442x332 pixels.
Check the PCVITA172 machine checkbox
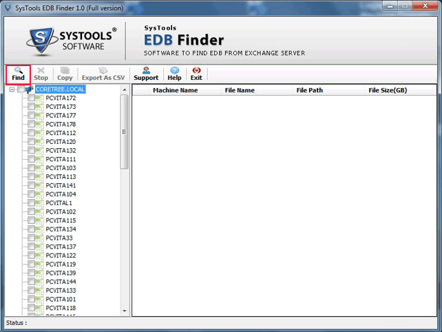click(x=31, y=98)
